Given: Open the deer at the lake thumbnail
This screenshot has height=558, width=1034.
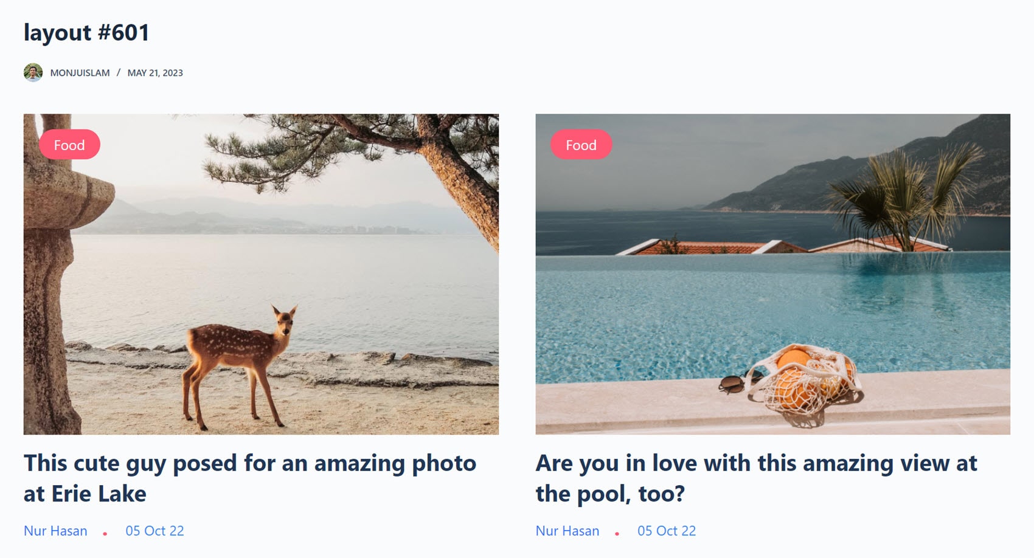Looking at the screenshot, I should click(x=261, y=274).
